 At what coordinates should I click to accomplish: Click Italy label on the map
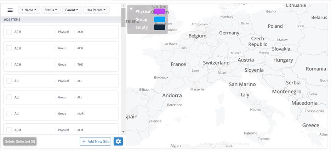click(x=244, y=95)
